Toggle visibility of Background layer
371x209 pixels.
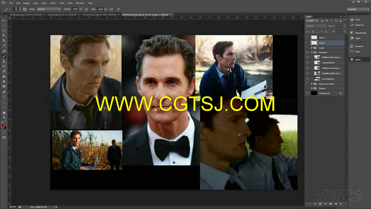(307, 93)
